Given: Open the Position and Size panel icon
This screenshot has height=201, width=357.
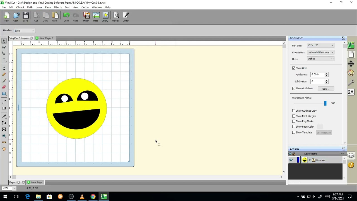Looking at the screenshot, I should pos(351,64).
